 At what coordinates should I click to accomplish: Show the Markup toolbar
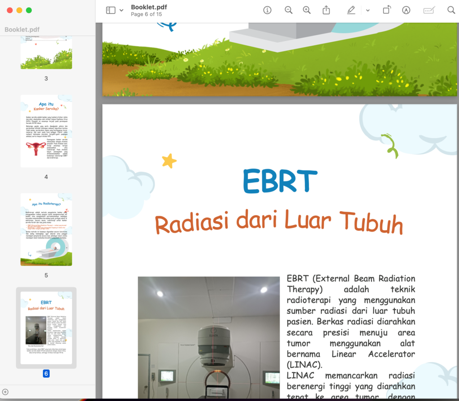click(406, 10)
